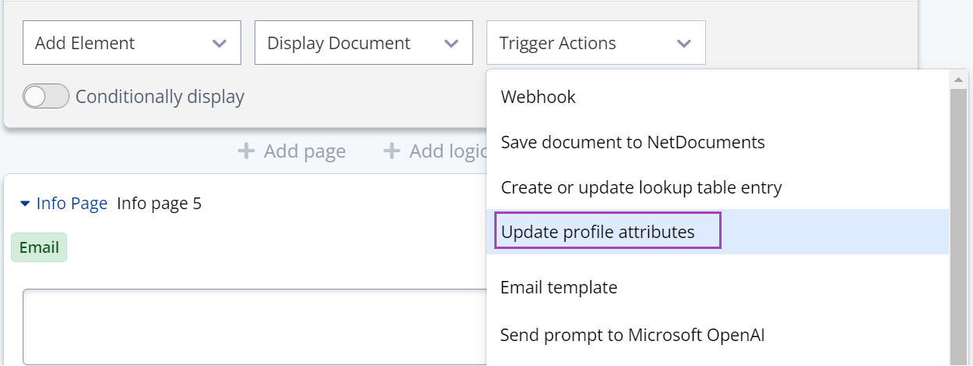The height and width of the screenshot is (366, 973).
Task: Toggle the Conditionally display switch
Action: [x=46, y=97]
